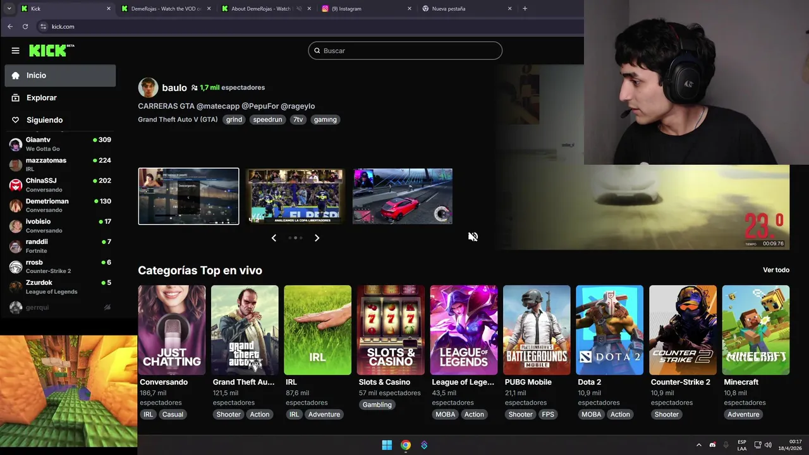Click the Shooter tag under Counter-Strike 2
This screenshot has width=809, height=455.
point(667,415)
